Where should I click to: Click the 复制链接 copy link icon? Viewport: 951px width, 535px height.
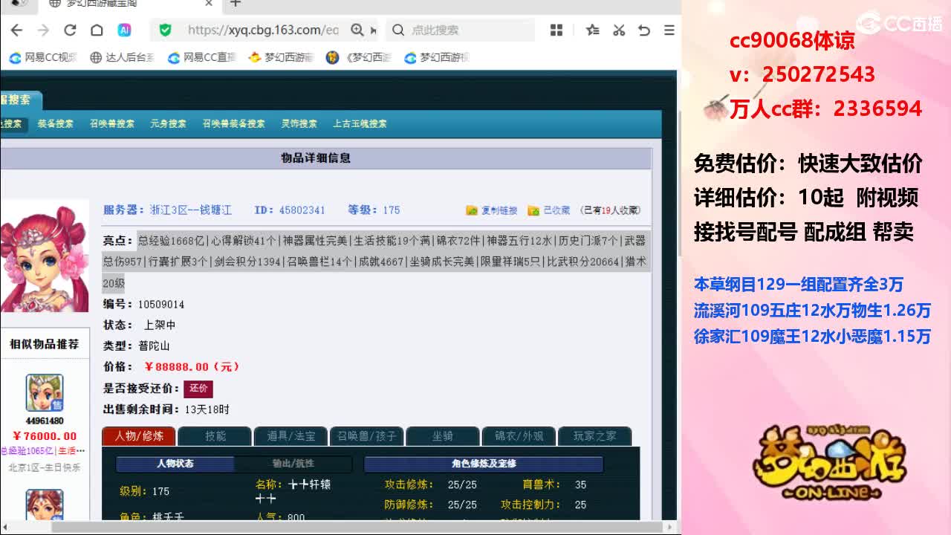[x=472, y=210]
